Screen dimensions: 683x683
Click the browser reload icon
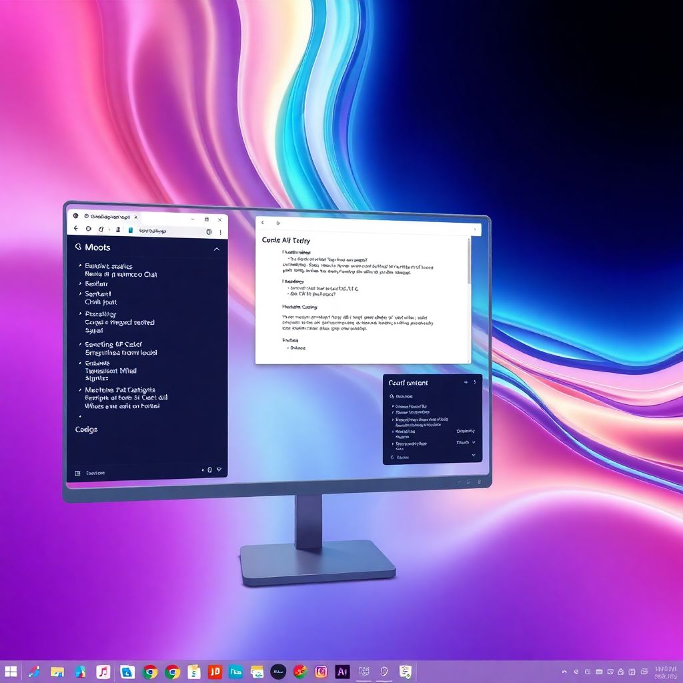point(100,229)
